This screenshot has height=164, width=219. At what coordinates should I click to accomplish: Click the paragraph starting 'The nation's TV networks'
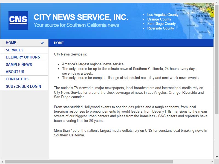[129, 92]
